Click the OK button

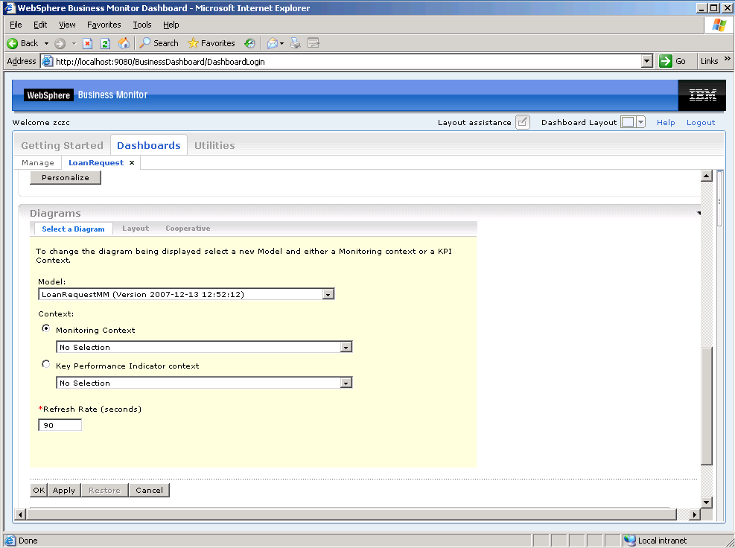[39, 491]
